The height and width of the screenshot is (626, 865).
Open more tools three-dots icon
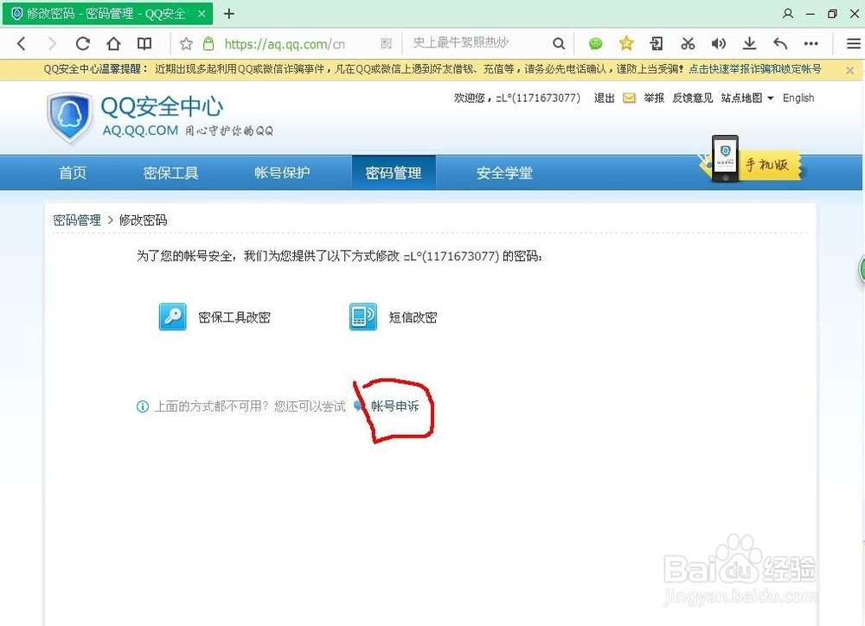pyautogui.click(x=811, y=43)
